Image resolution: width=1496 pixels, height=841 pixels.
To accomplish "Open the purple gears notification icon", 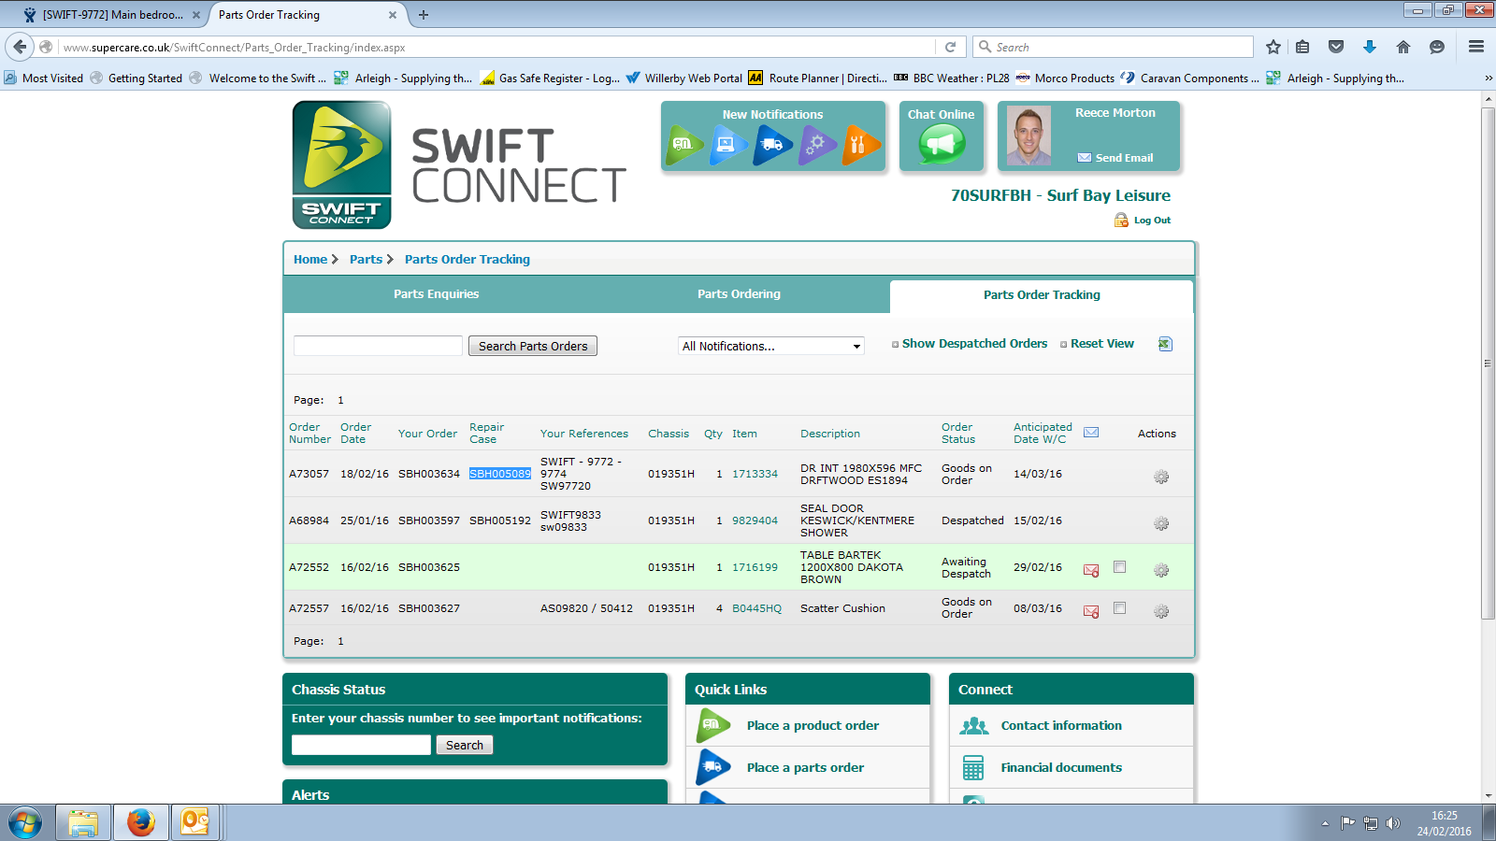I will point(816,145).
